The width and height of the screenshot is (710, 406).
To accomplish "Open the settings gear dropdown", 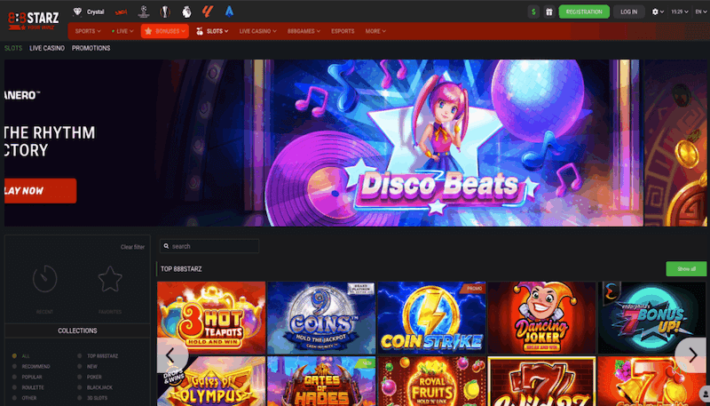I will pyautogui.click(x=659, y=12).
